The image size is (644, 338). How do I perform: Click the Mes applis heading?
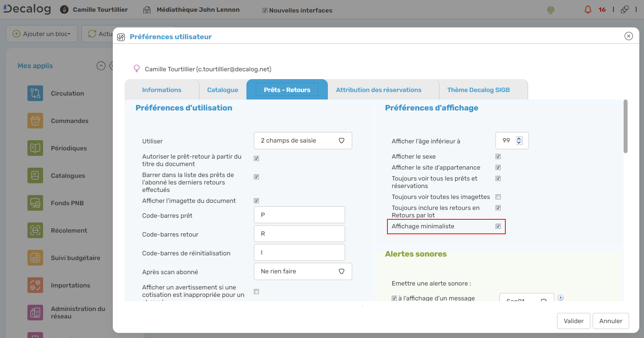(35, 66)
